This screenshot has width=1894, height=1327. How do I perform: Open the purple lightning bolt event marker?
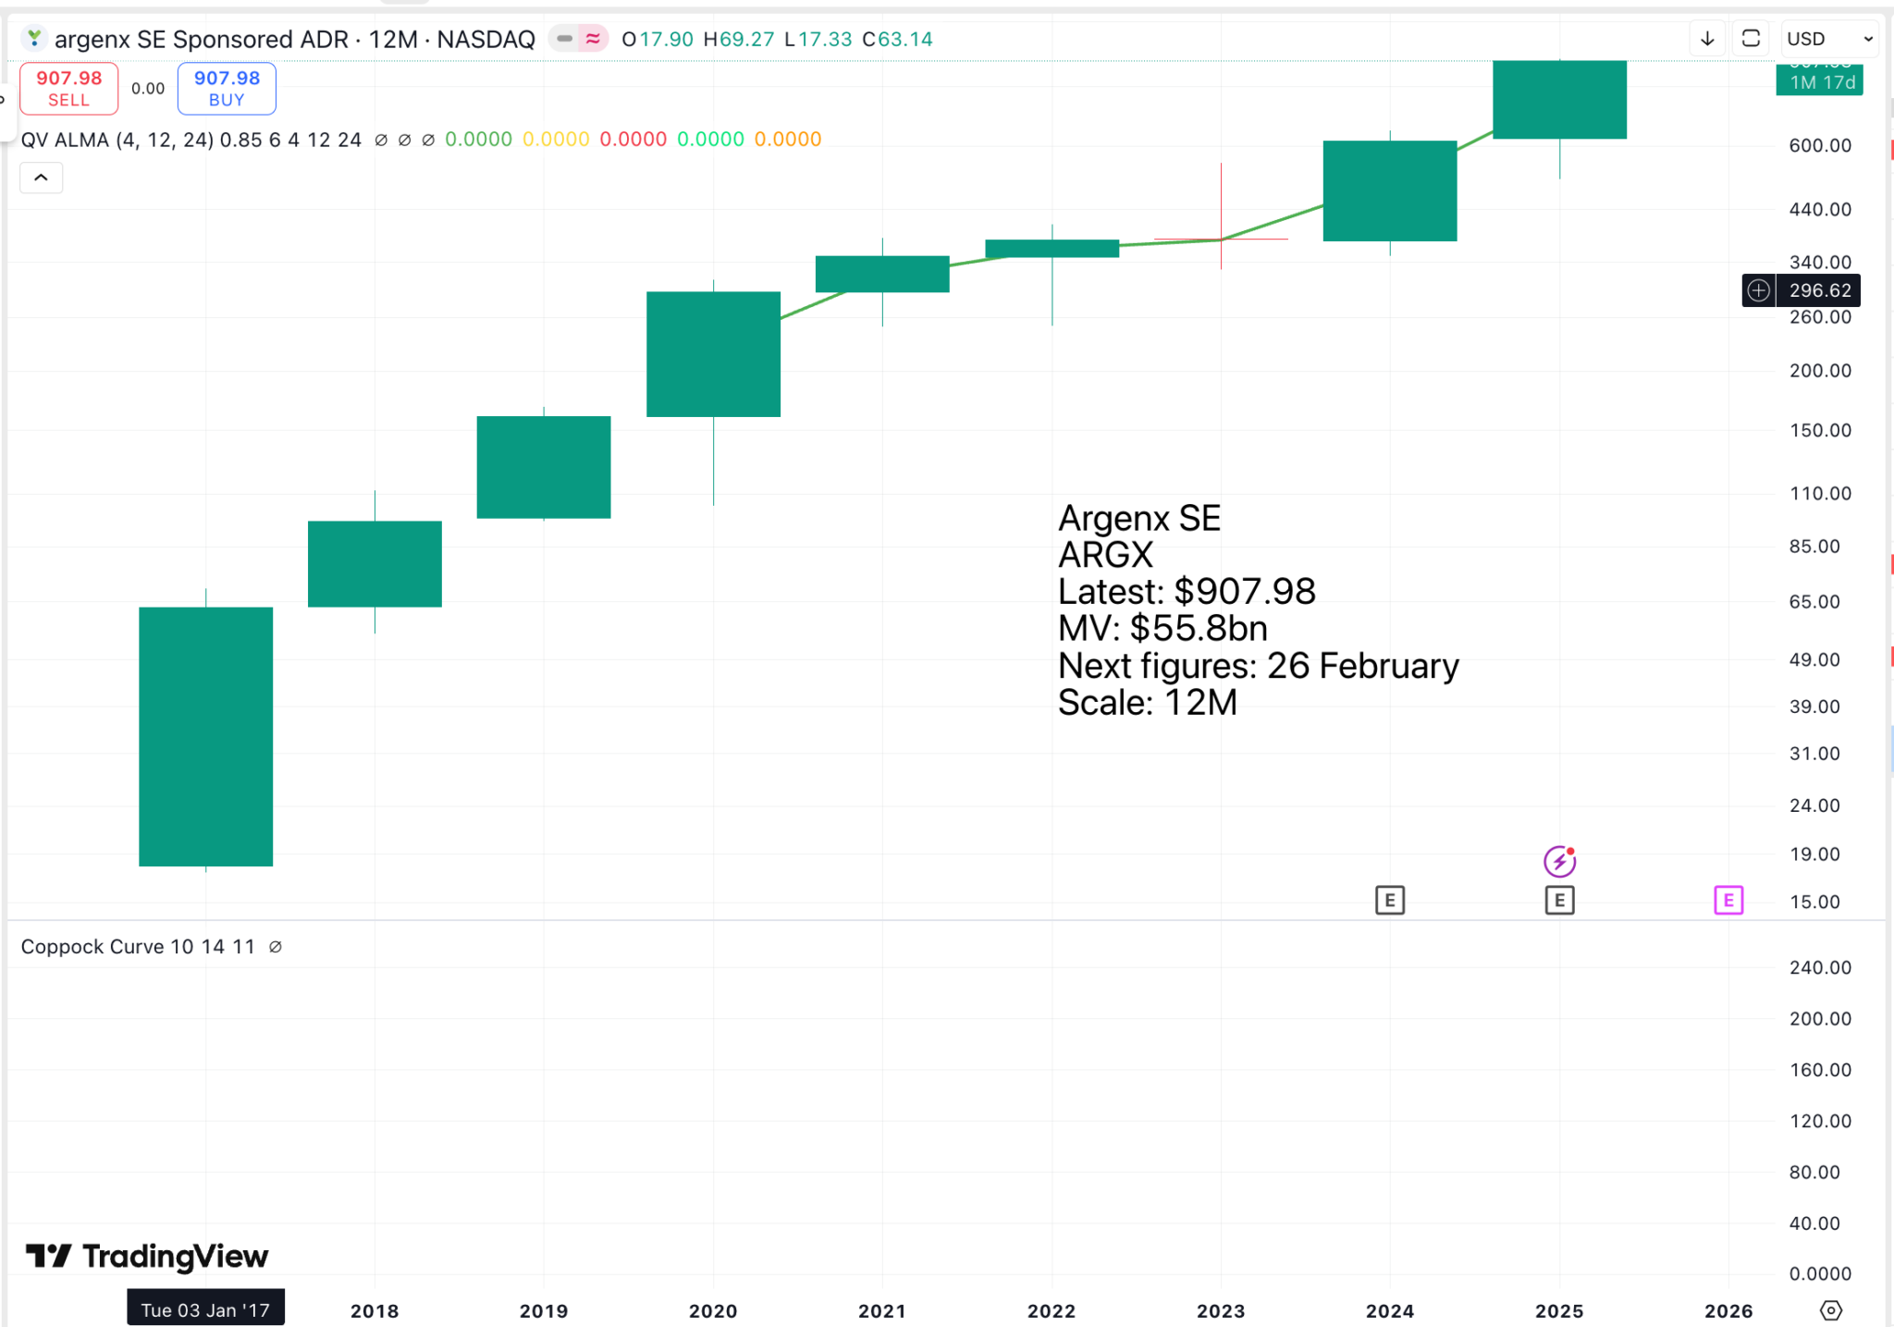coord(1559,862)
